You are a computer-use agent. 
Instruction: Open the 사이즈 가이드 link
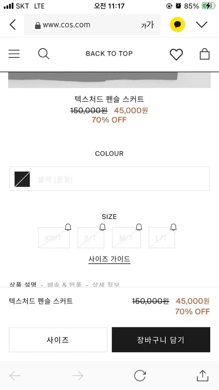tap(109, 259)
